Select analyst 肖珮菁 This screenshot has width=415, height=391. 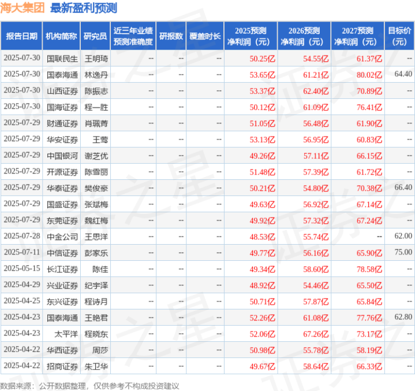96,123
